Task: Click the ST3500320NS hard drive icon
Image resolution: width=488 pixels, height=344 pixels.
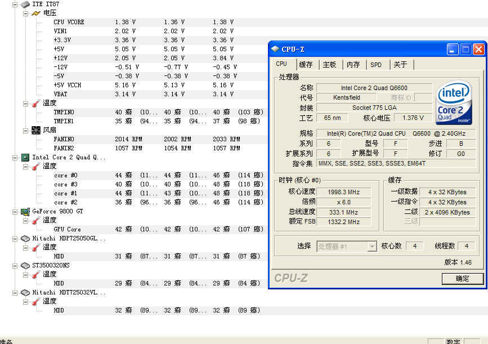Action: (25, 266)
